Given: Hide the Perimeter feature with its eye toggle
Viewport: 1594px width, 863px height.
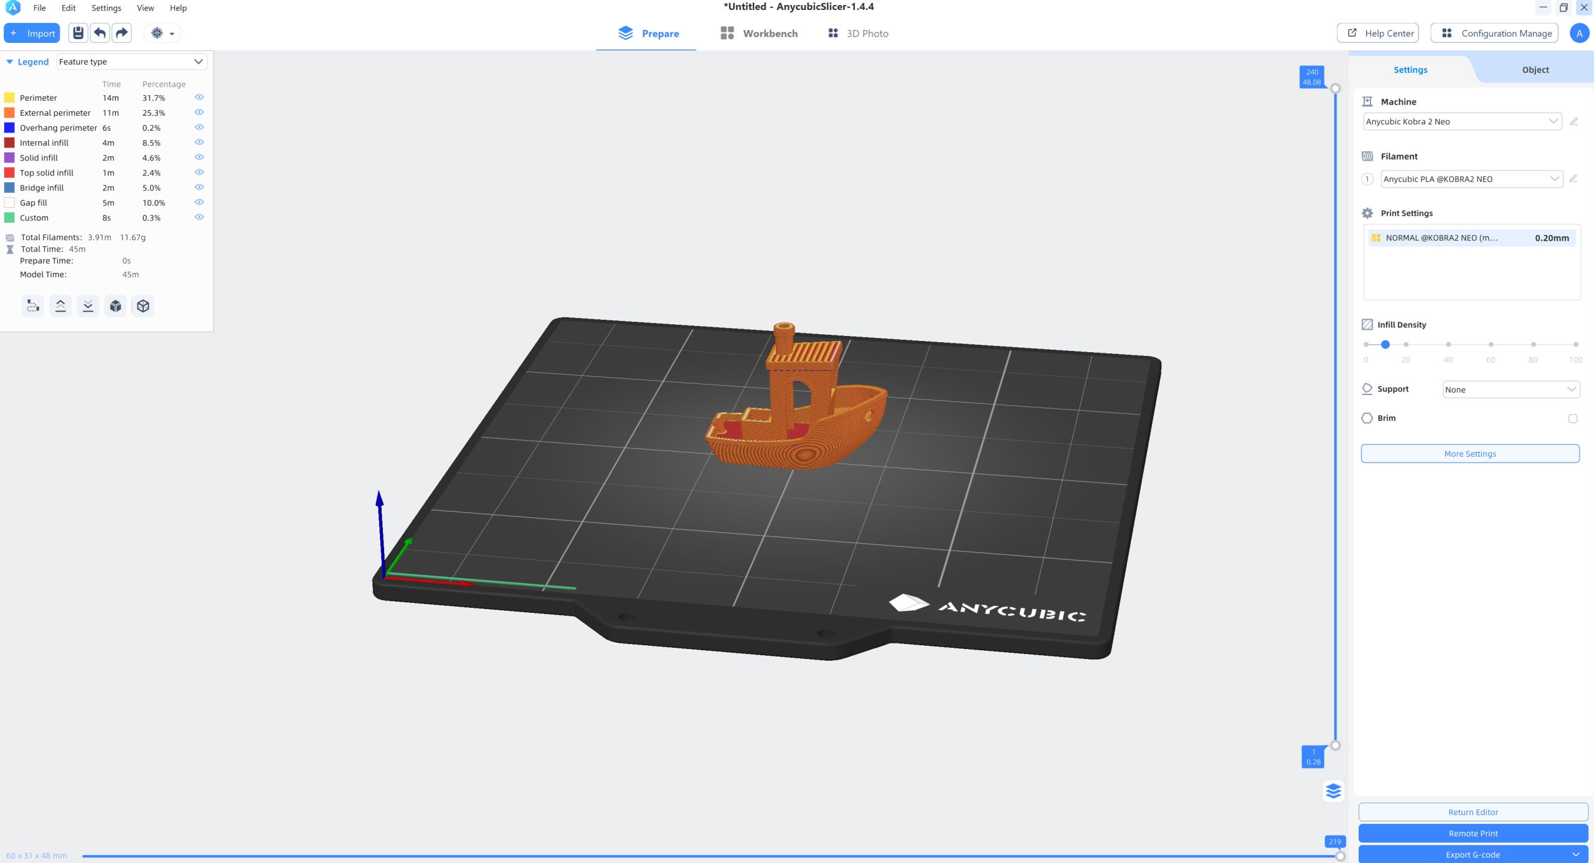Looking at the screenshot, I should pos(199,96).
